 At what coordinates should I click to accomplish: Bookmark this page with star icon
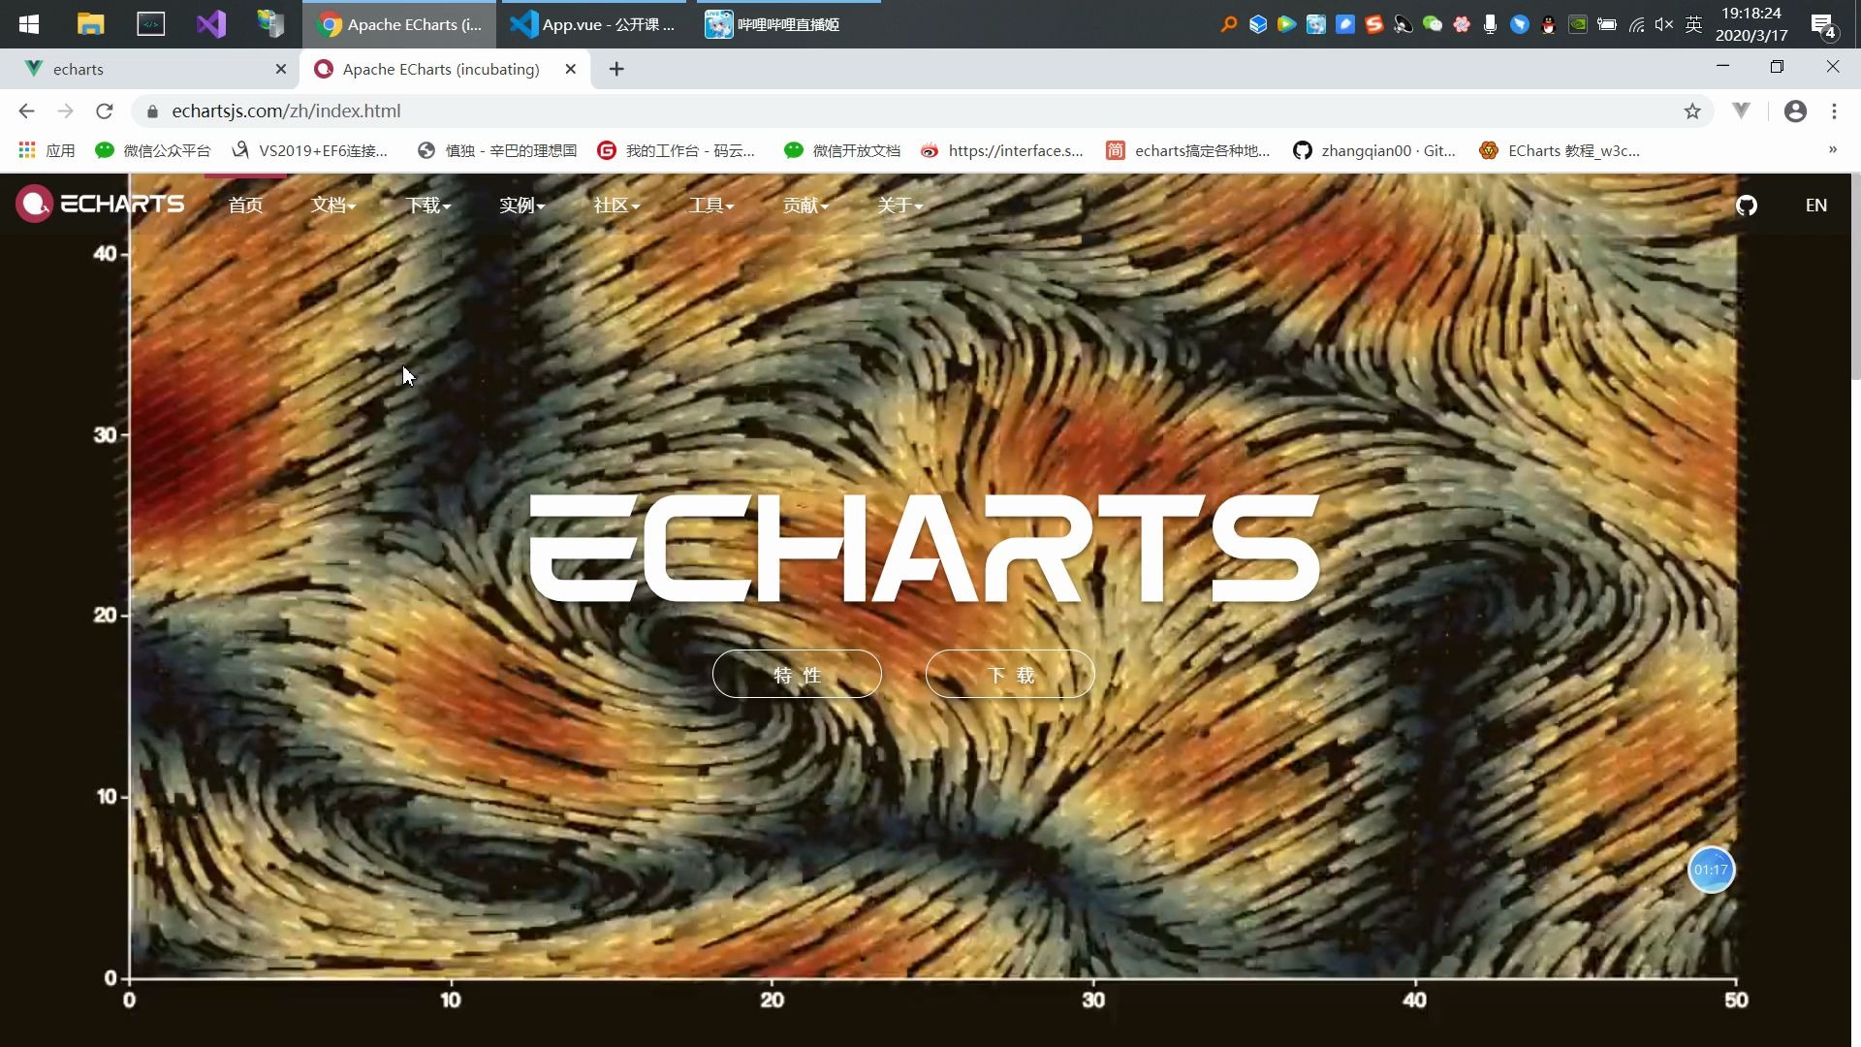1692,111
